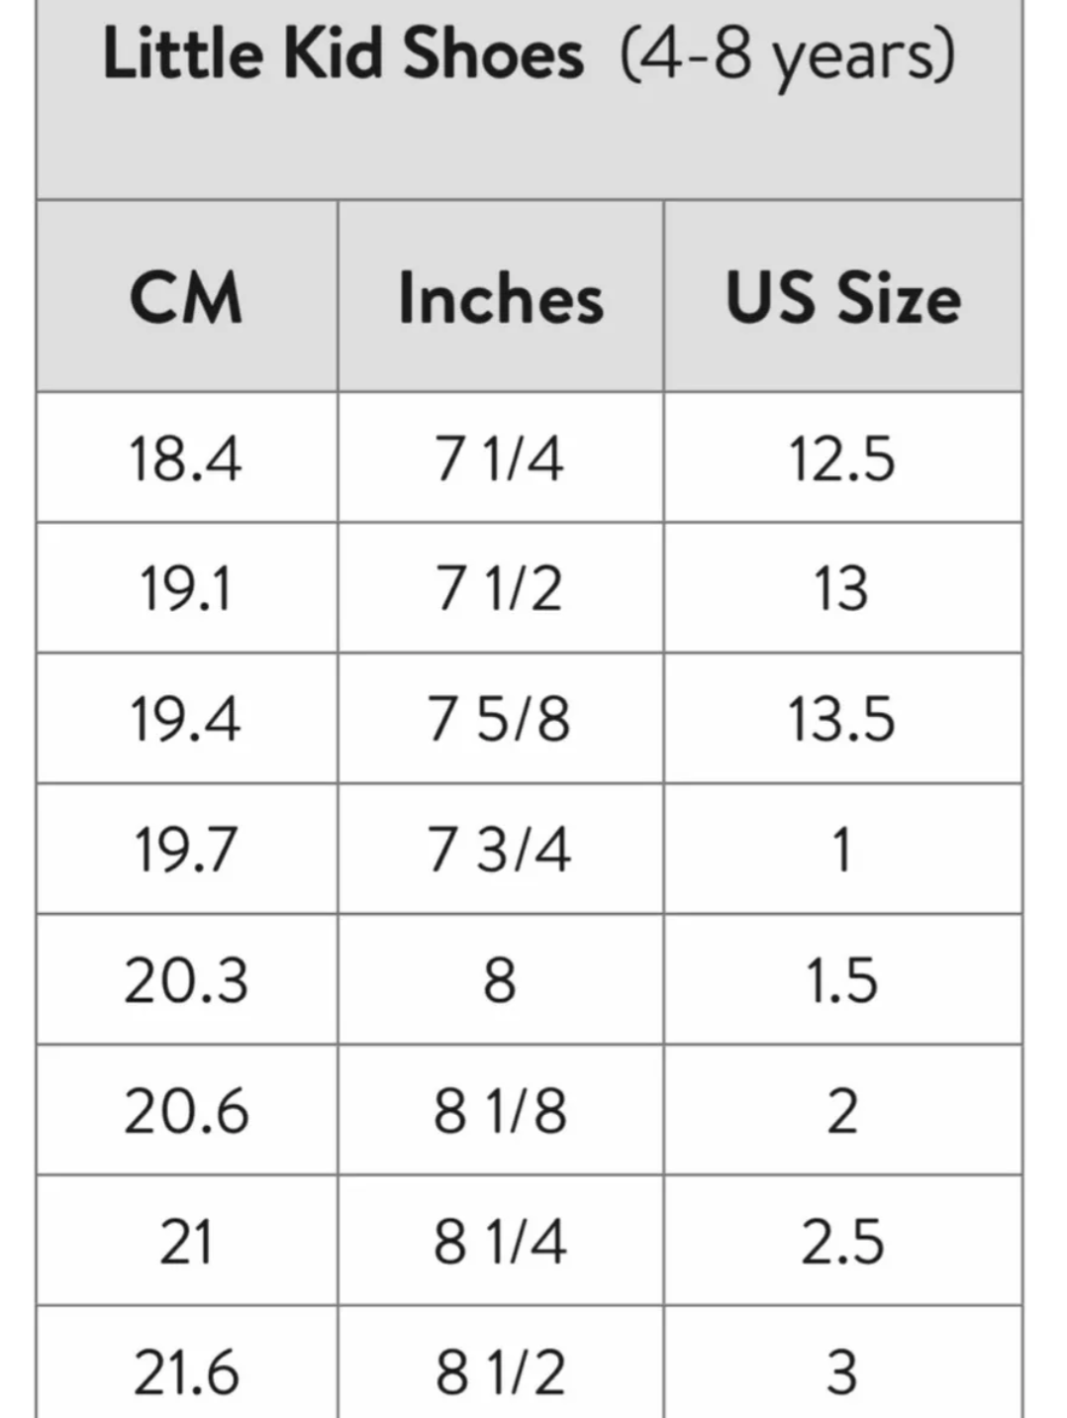Click the CM column header
This screenshot has height=1418, width=1067.
pos(186,297)
